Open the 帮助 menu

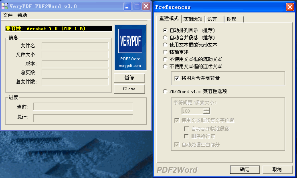tap(22, 15)
